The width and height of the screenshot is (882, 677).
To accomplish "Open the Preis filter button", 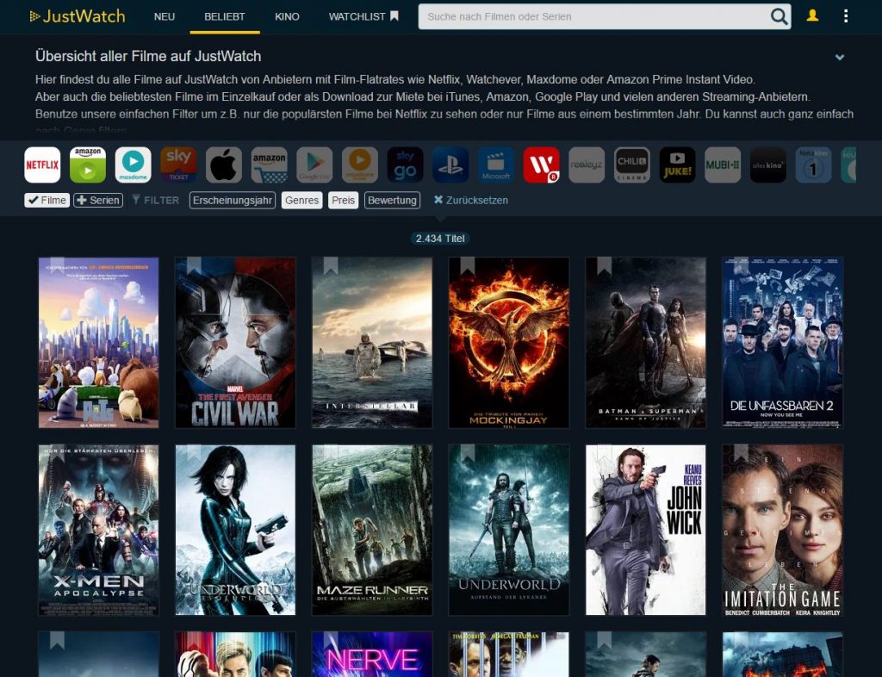I will 343,200.
